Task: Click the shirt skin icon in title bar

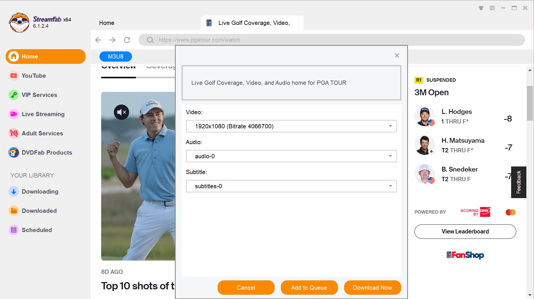Action: (481, 8)
